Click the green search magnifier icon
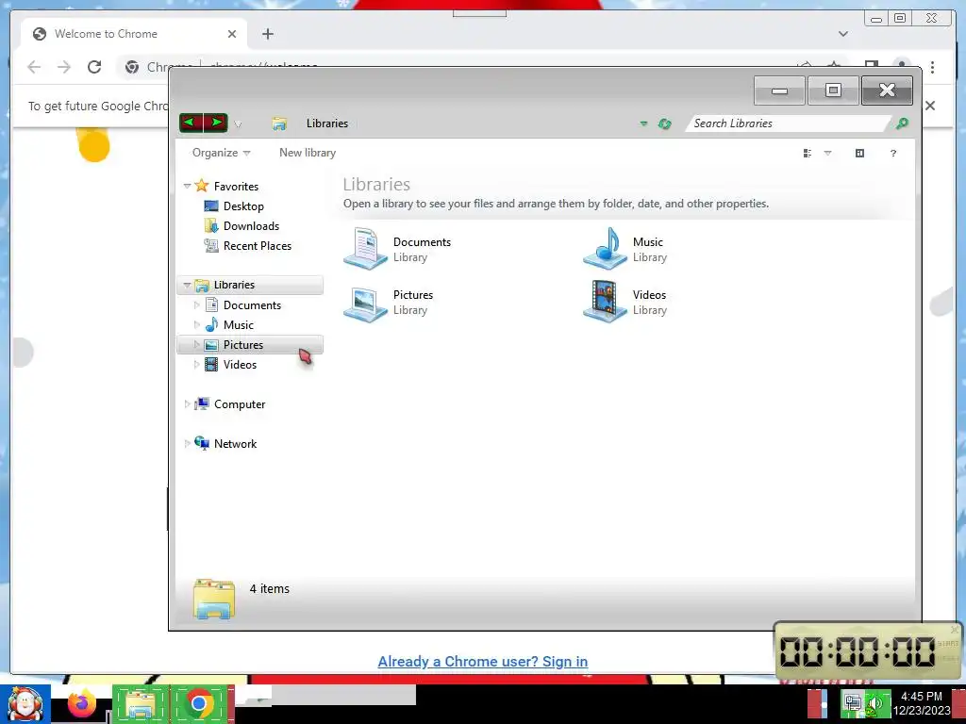Viewport: 966px width, 724px height. point(901,123)
